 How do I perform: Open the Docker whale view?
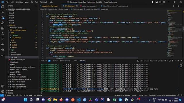tap(3, 44)
